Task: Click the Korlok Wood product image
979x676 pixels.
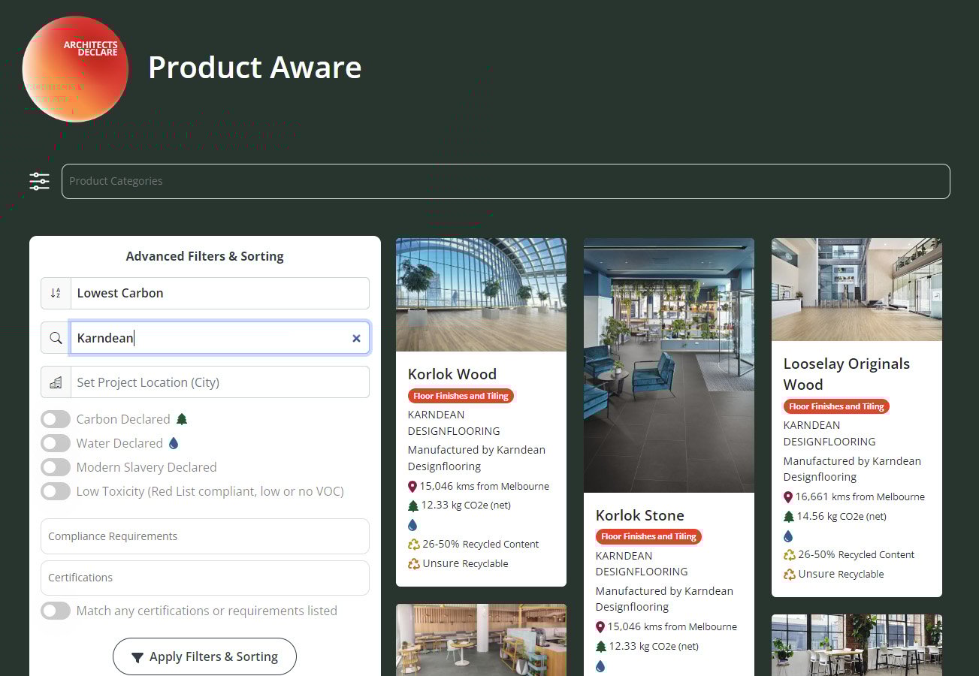Action: point(481,294)
